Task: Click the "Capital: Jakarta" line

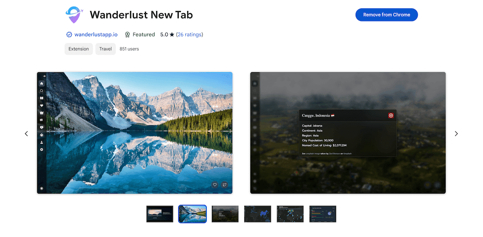Action: coord(312,126)
